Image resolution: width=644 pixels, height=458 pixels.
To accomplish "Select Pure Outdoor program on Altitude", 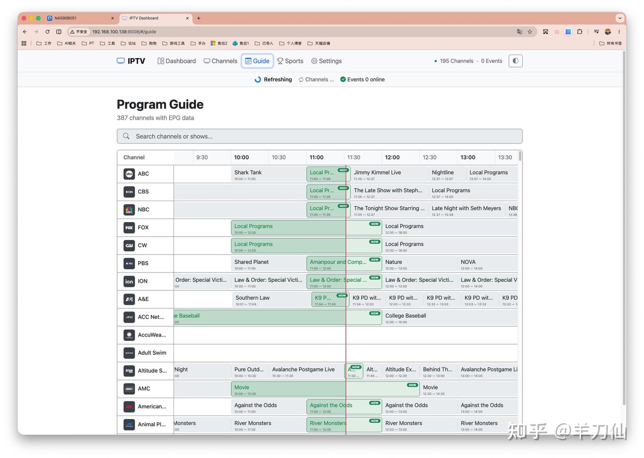I will click(250, 371).
